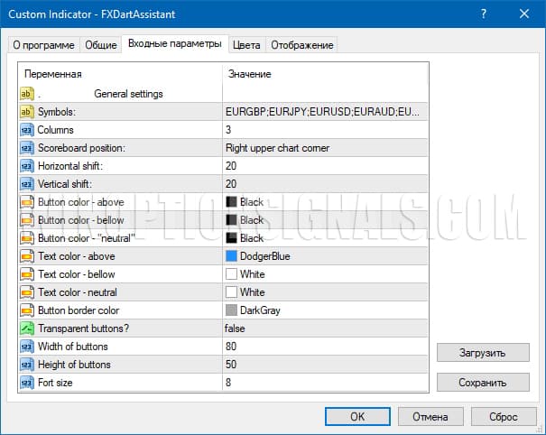The height and width of the screenshot is (435, 546).
Task: Click the General settings string icon
Action: click(26, 94)
